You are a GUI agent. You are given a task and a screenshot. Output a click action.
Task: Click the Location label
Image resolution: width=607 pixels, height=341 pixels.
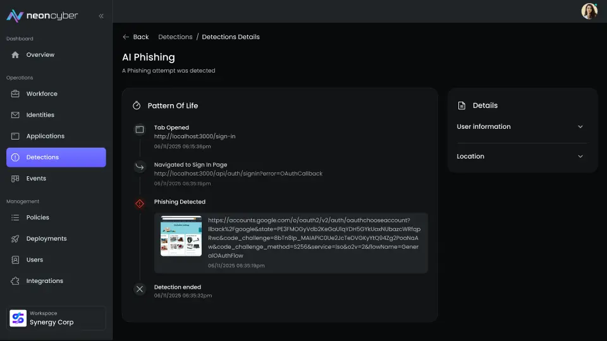[x=470, y=157]
